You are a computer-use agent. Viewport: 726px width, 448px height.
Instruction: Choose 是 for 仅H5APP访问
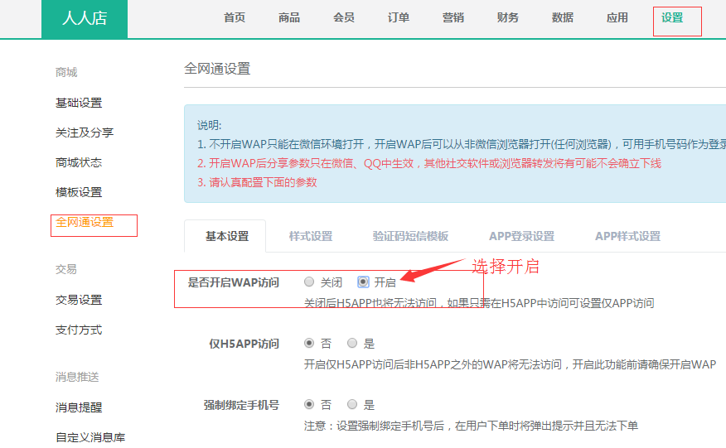point(352,344)
